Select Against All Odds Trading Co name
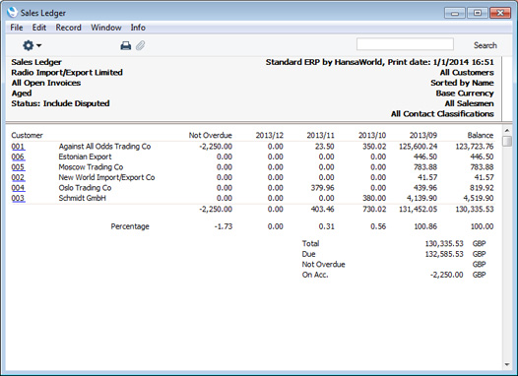The width and height of the screenshot is (518, 376). [x=104, y=147]
